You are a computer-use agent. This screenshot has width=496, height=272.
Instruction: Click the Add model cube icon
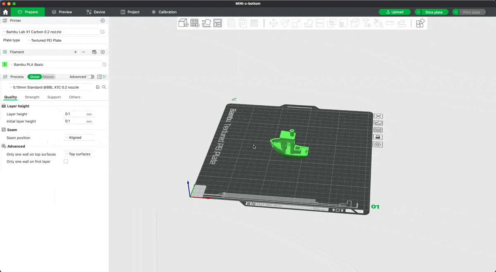pyautogui.click(x=183, y=23)
